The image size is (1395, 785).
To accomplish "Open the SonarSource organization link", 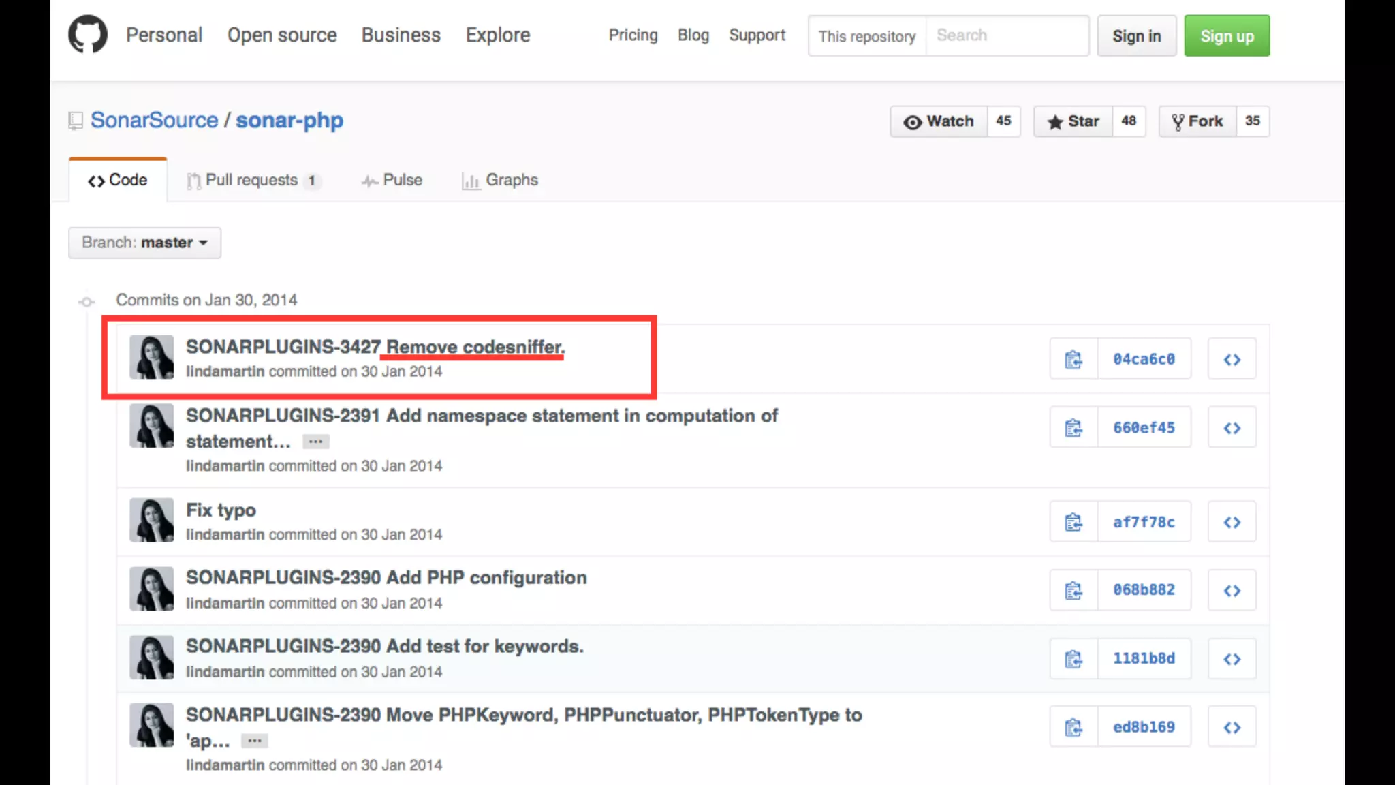I will click(155, 120).
